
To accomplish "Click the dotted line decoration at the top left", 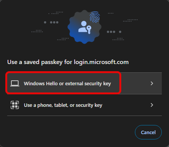I will [56, 13].
